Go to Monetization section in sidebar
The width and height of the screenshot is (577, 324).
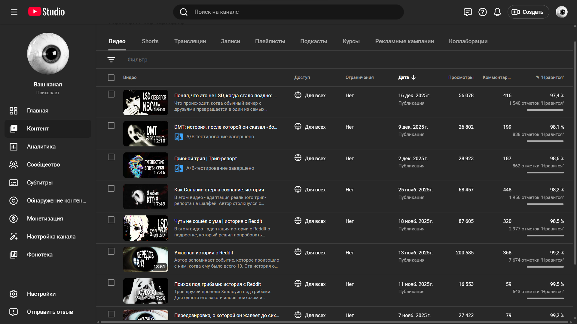[45, 219]
